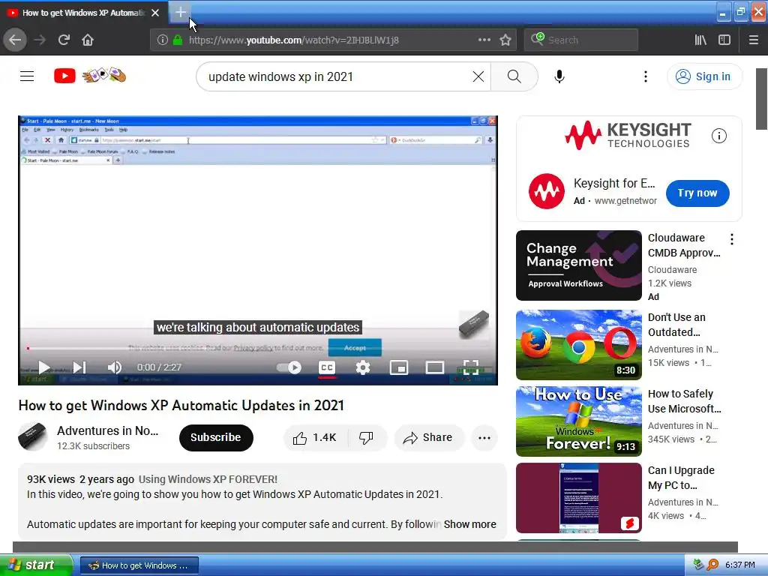Click the video cookie Accept button
The image size is (768, 576).
(x=355, y=348)
